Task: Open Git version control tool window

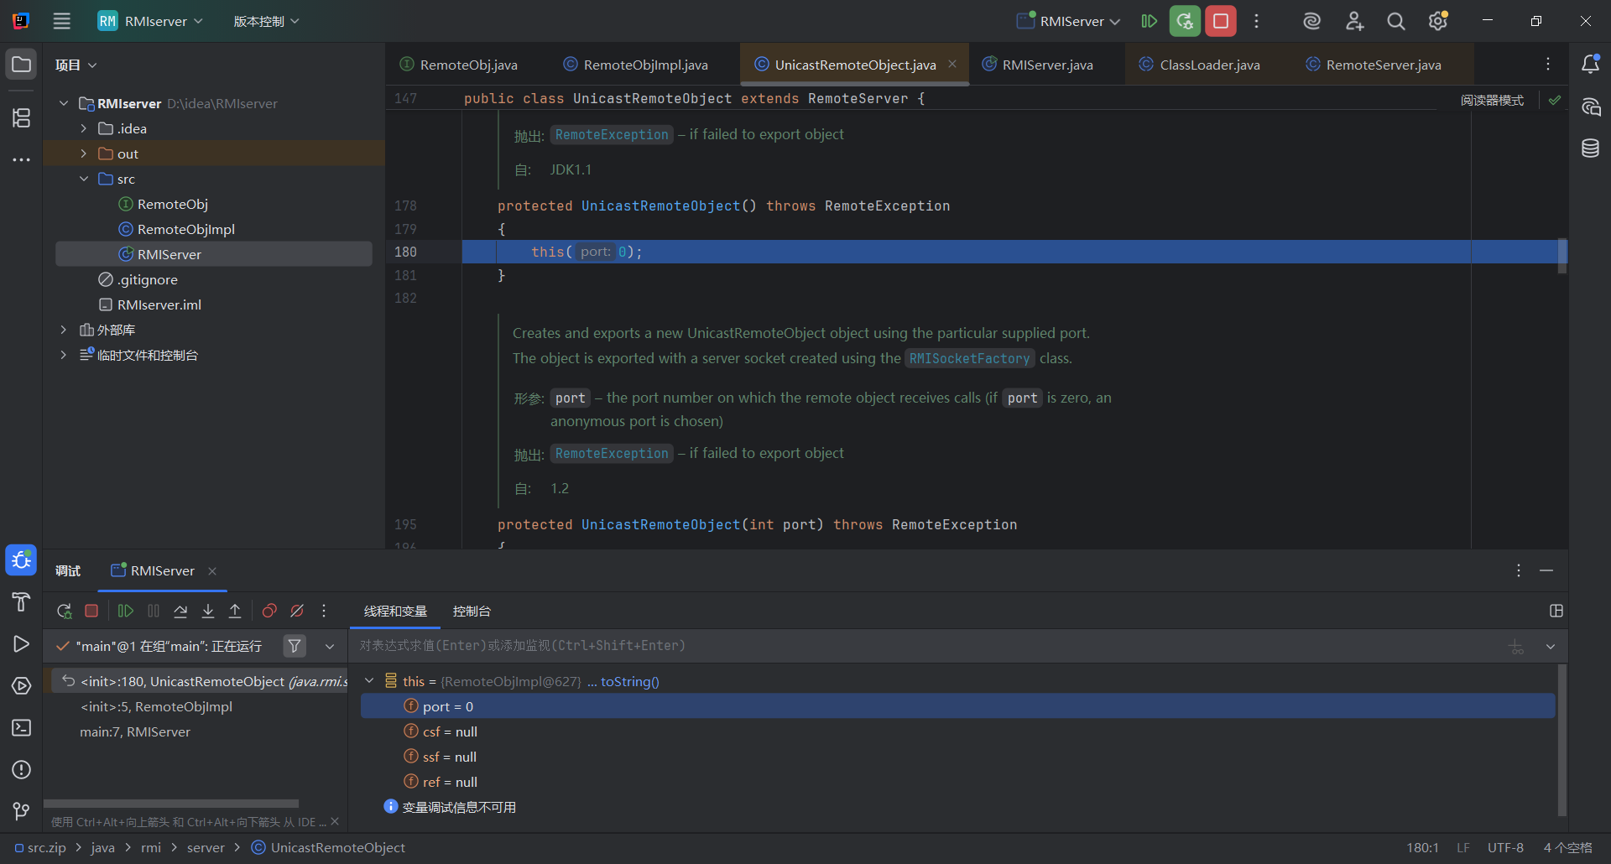Action: point(21,811)
